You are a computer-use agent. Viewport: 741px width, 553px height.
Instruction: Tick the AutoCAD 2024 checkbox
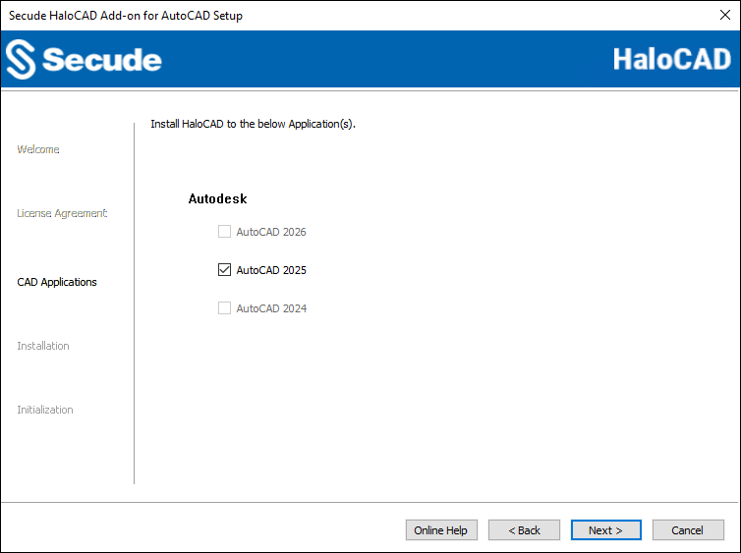coord(224,307)
